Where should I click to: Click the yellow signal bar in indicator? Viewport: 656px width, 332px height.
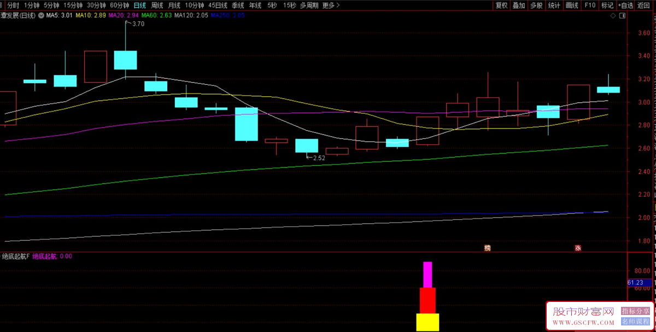click(x=427, y=322)
